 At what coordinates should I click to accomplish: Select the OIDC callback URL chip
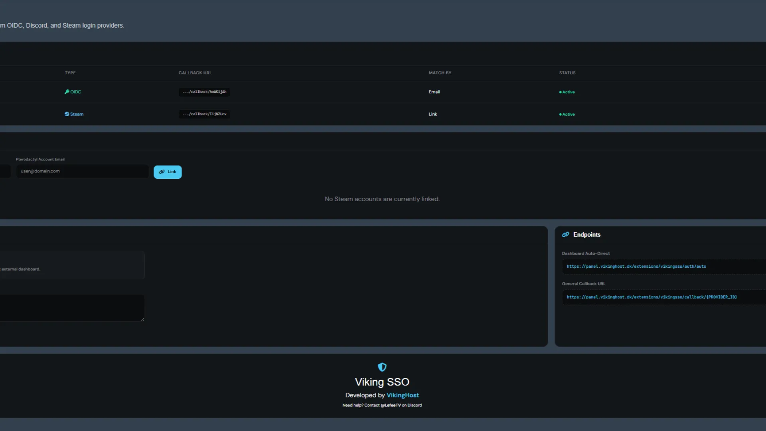point(204,92)
